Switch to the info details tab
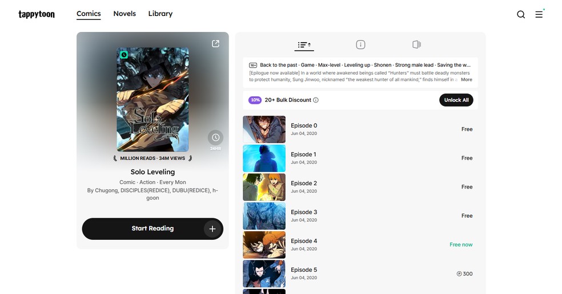 tap(360, 44)
